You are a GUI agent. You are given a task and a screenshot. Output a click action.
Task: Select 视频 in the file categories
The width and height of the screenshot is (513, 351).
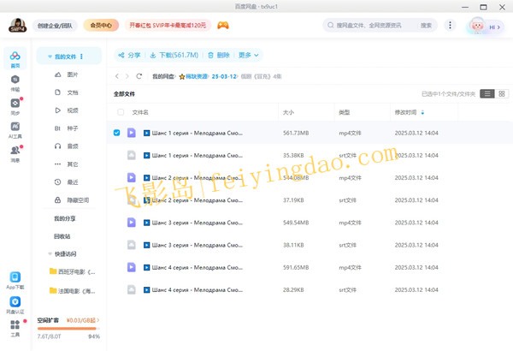coord(73,110)
